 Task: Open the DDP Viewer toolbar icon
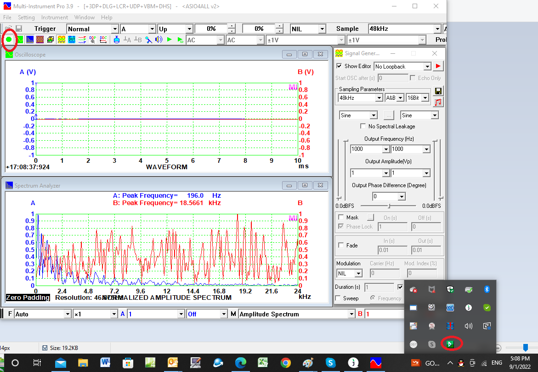(x=93, y=40)
